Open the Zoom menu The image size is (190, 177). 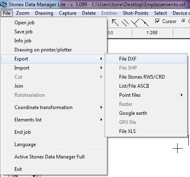(23, 13)
